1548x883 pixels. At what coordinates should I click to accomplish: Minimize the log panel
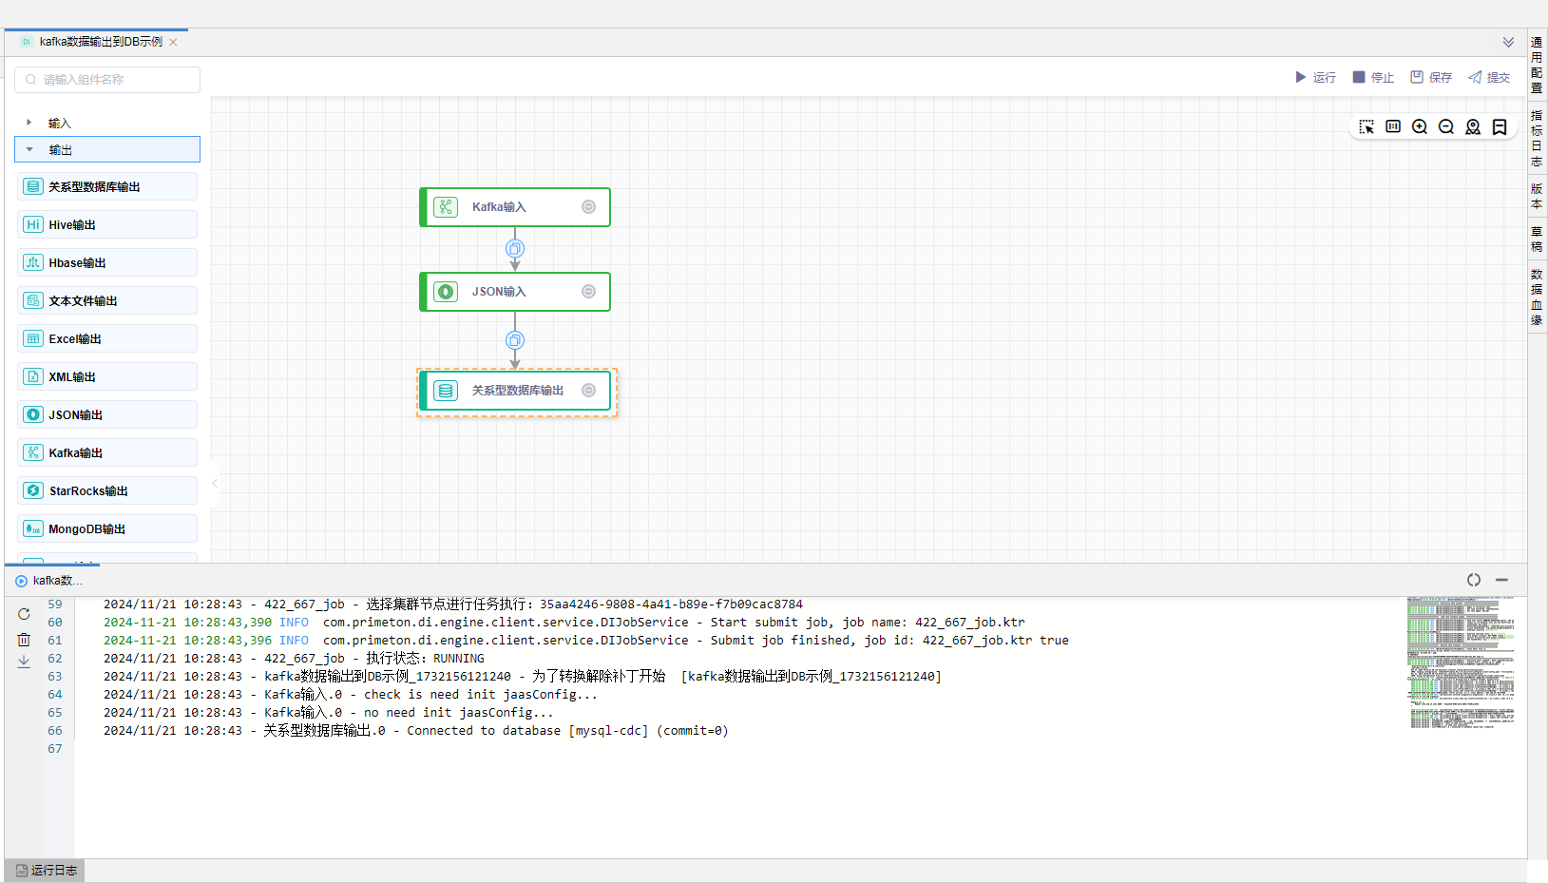(1501, 580)
